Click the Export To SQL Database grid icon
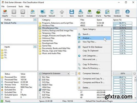This screenshot has height=103, width=137. point(79,47)
